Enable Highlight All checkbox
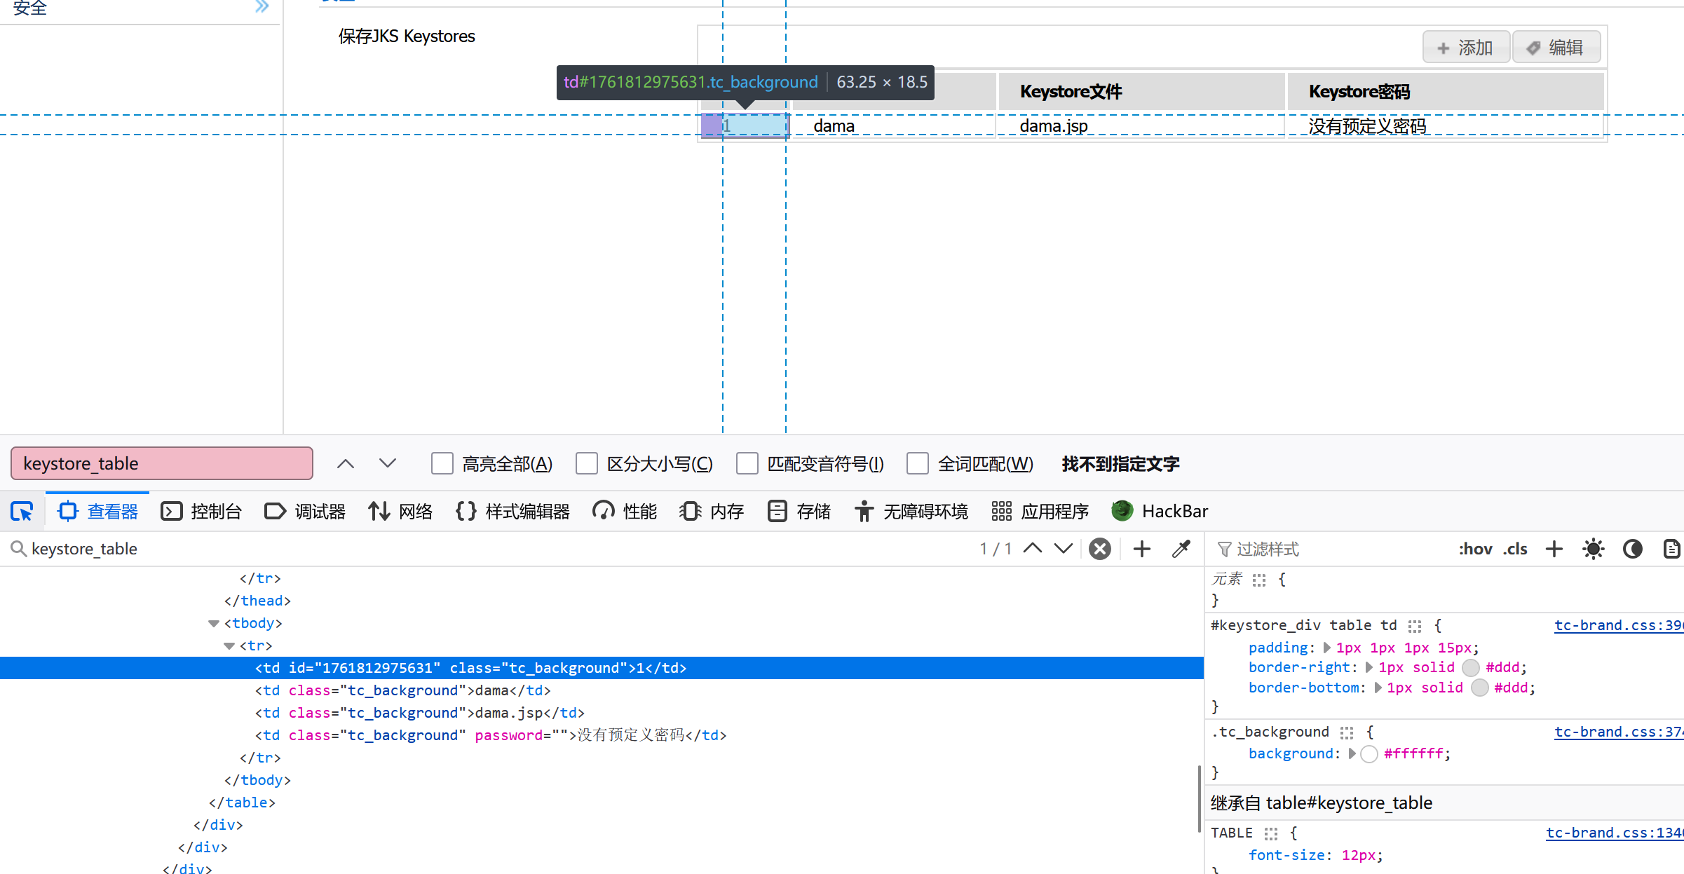1684x874 pixels. point(442,464)
